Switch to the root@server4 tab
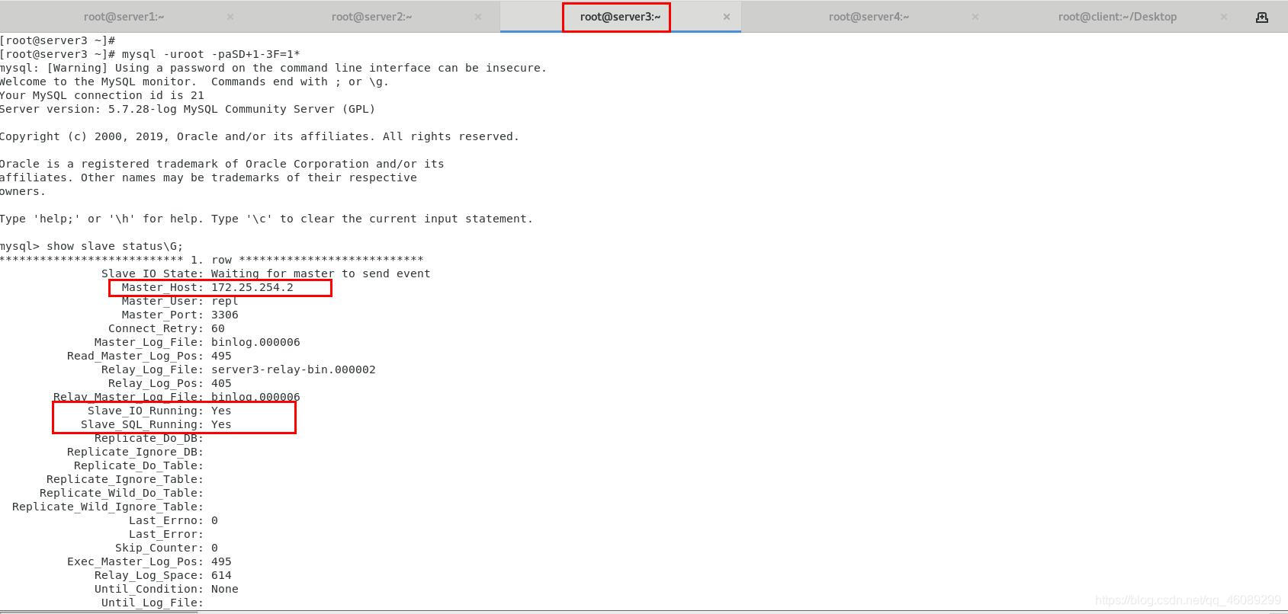This screenshot has height=614, width=1288. tap(869, 17)
